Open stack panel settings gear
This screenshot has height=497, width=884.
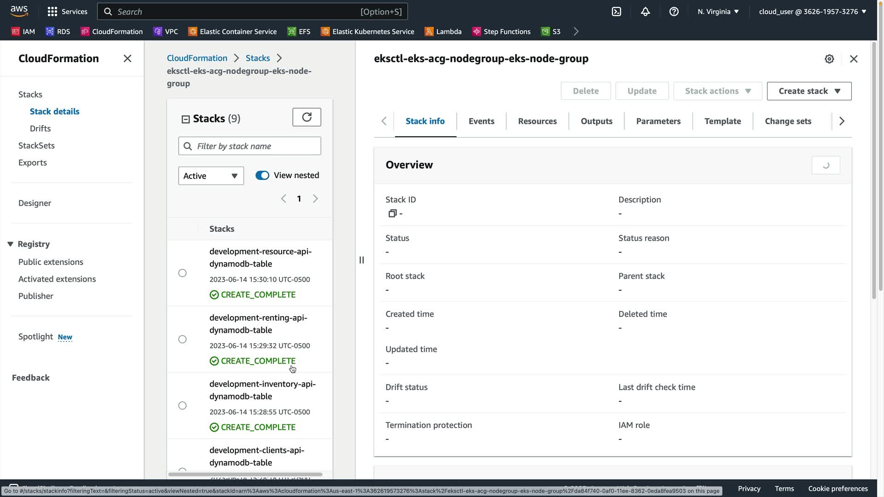pos(829,59)
